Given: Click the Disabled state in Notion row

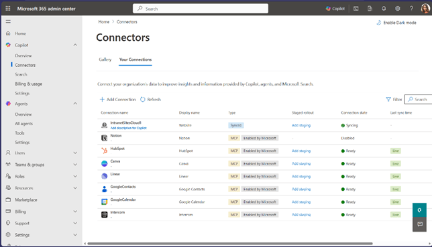Looking at the screenshot, I should (347, 138).
